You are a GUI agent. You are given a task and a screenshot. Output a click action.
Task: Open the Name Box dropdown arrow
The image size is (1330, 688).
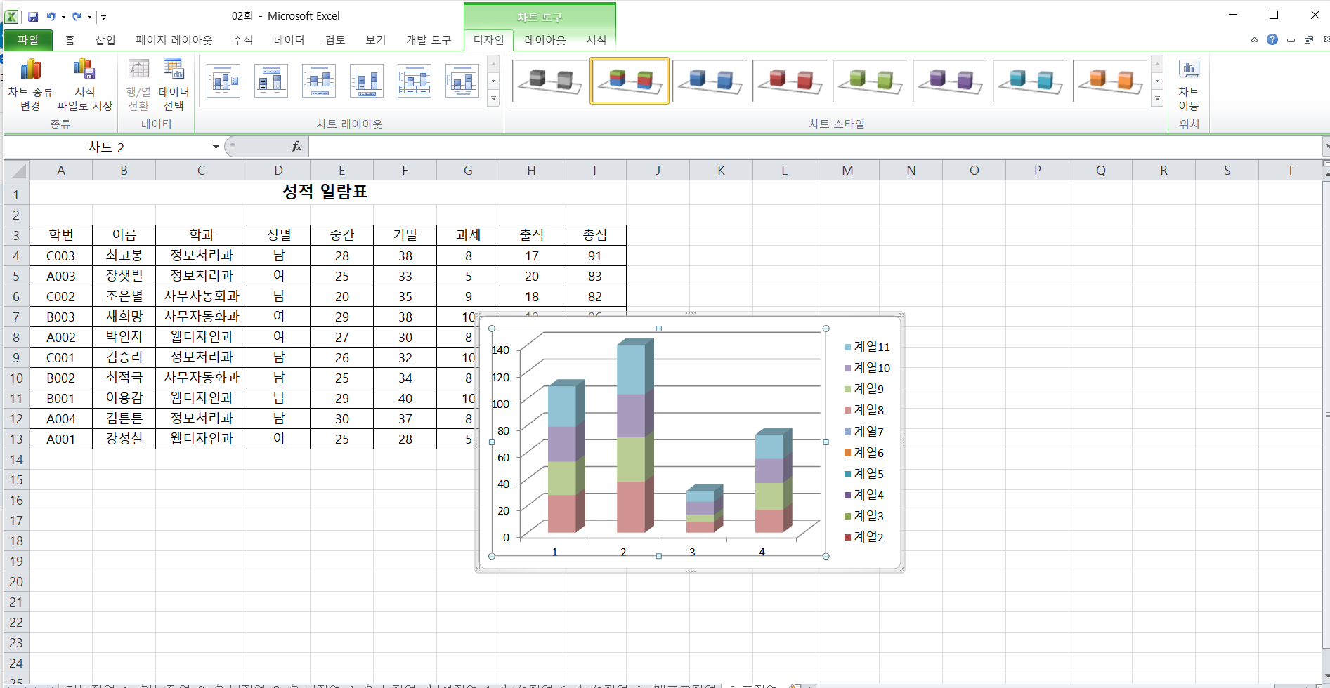216,147
